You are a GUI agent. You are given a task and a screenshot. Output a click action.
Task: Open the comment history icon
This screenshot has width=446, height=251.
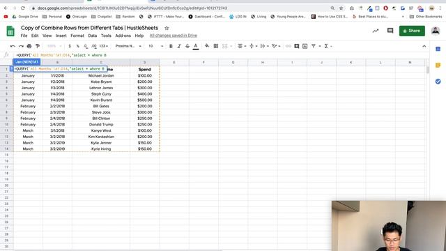coord(390,31)
